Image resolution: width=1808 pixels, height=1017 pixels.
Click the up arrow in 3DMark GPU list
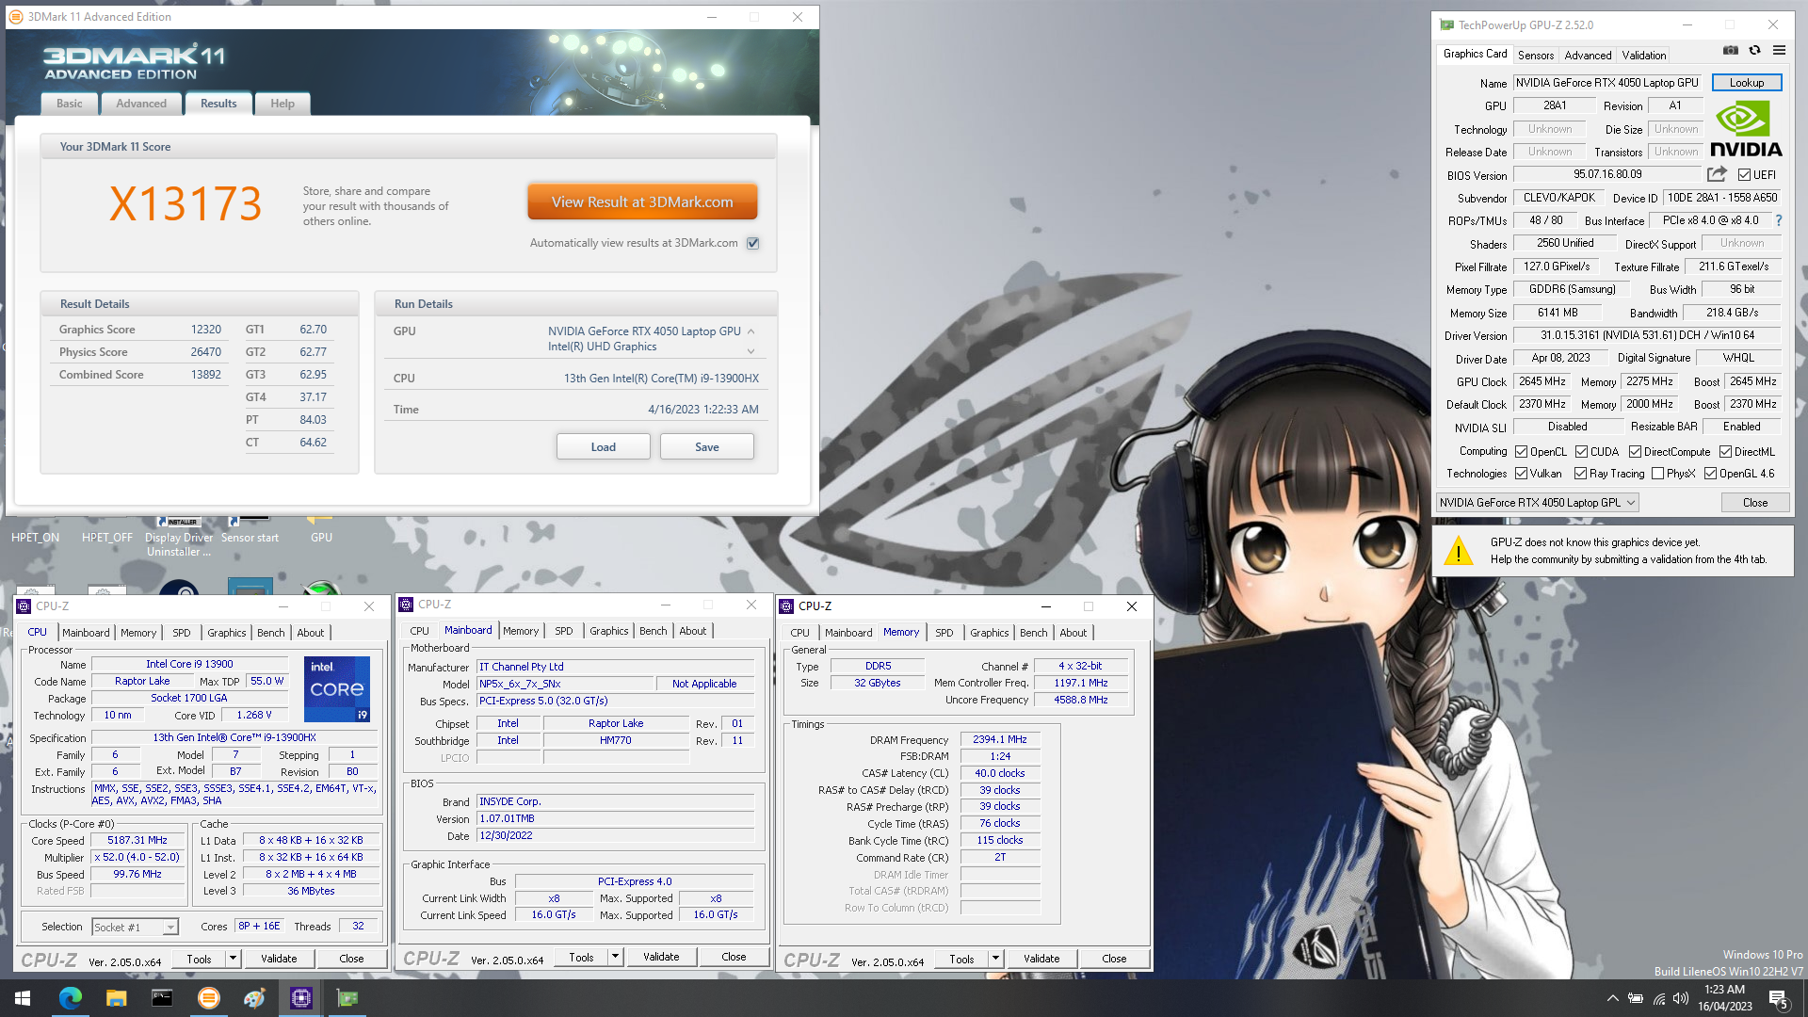751,331
